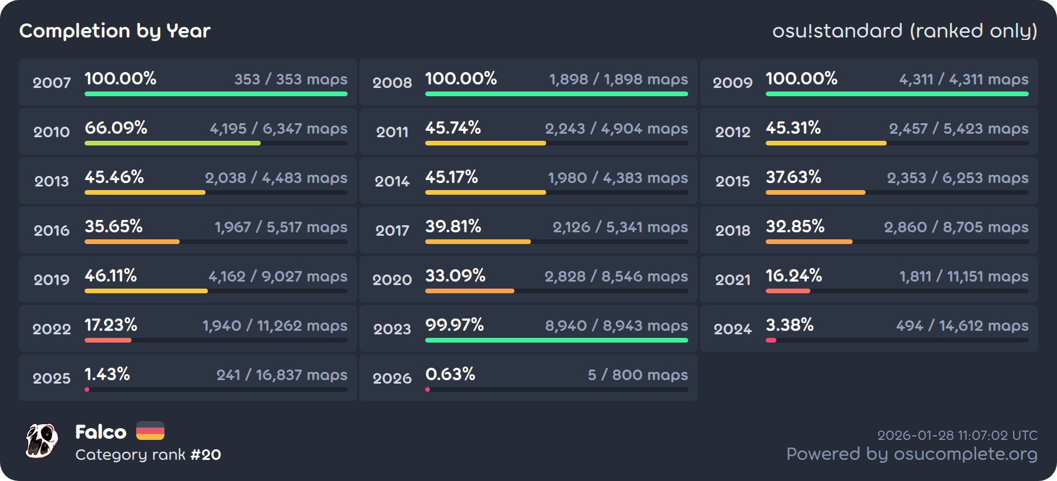Viewport: 1057px width, 481px height.
Task: Click the 2023 green progress bar
Action: pyautogui.click(x=556, y=340)
